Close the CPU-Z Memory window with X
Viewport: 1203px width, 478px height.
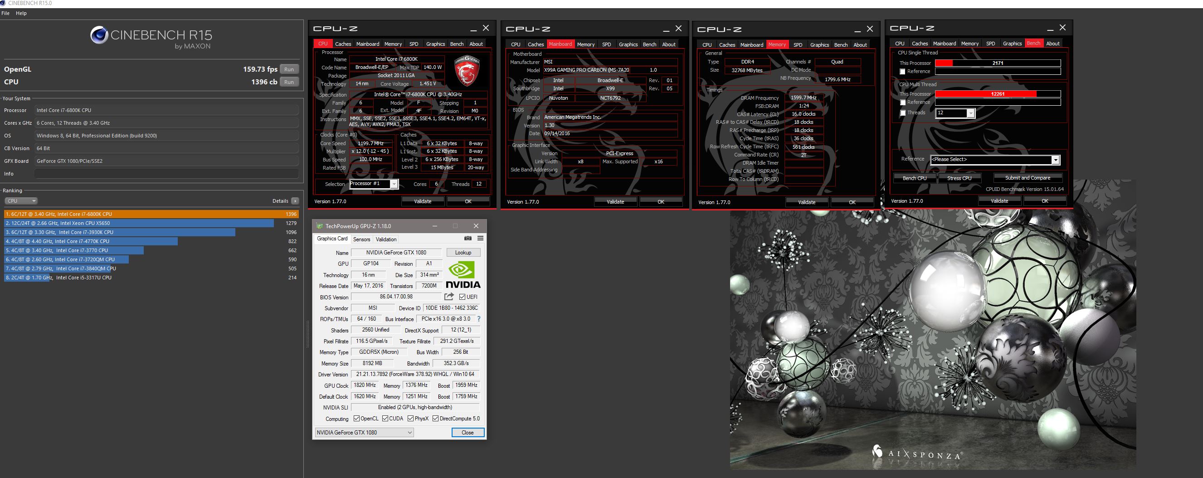[x=870, y=29]
